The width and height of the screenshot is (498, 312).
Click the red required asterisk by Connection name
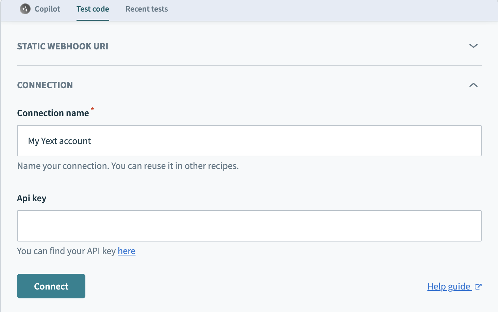[x=92, y=109]
